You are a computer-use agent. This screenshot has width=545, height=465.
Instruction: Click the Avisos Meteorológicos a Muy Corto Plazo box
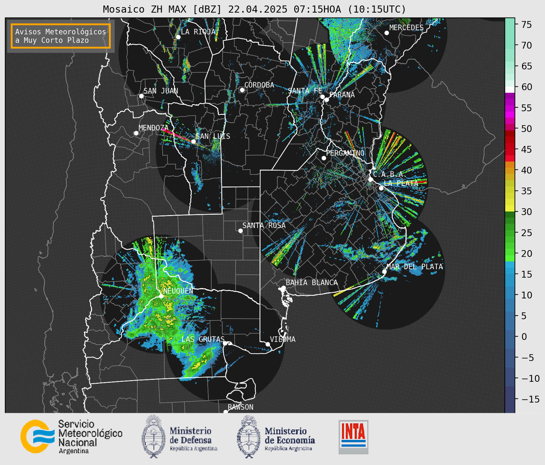(x=61, y=36)
